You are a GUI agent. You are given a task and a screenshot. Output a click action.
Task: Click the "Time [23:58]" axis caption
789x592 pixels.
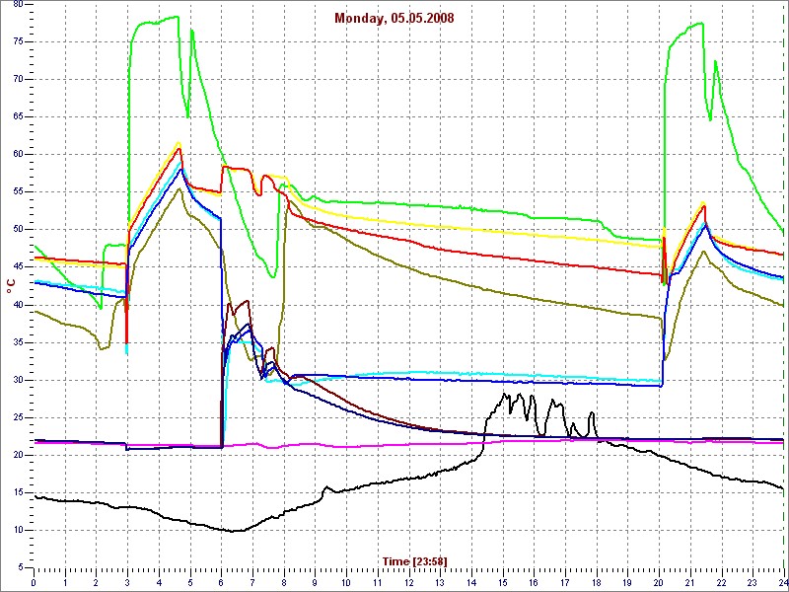414,560
